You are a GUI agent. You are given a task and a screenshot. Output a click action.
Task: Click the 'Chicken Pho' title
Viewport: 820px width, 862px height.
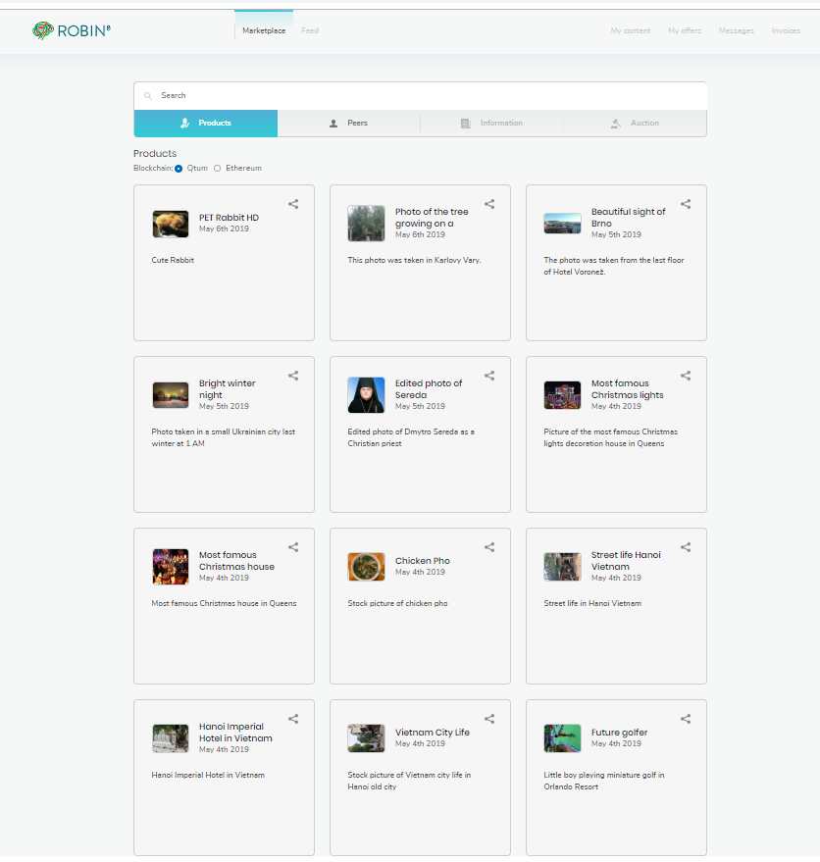pyautogui.click(x=423, y=561)
